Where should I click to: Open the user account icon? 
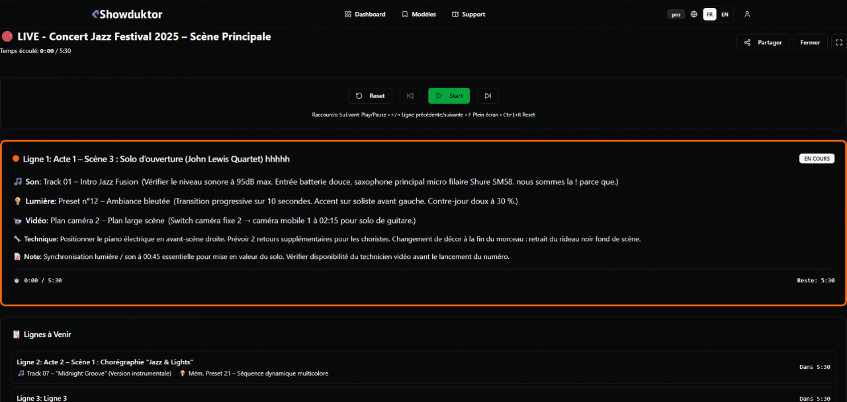pyautogui.click(x=747, y=14)
